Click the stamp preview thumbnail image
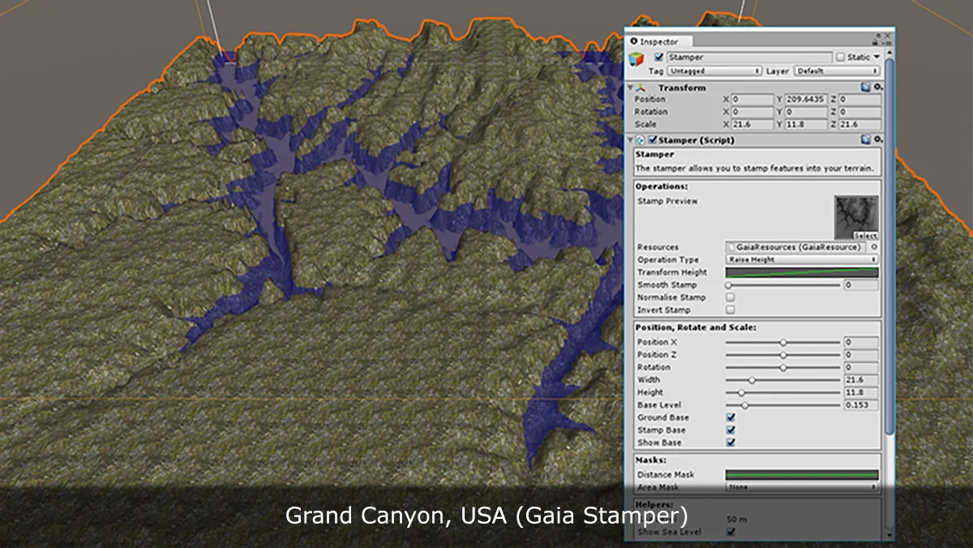973x548 pixels. pos(853,214)
